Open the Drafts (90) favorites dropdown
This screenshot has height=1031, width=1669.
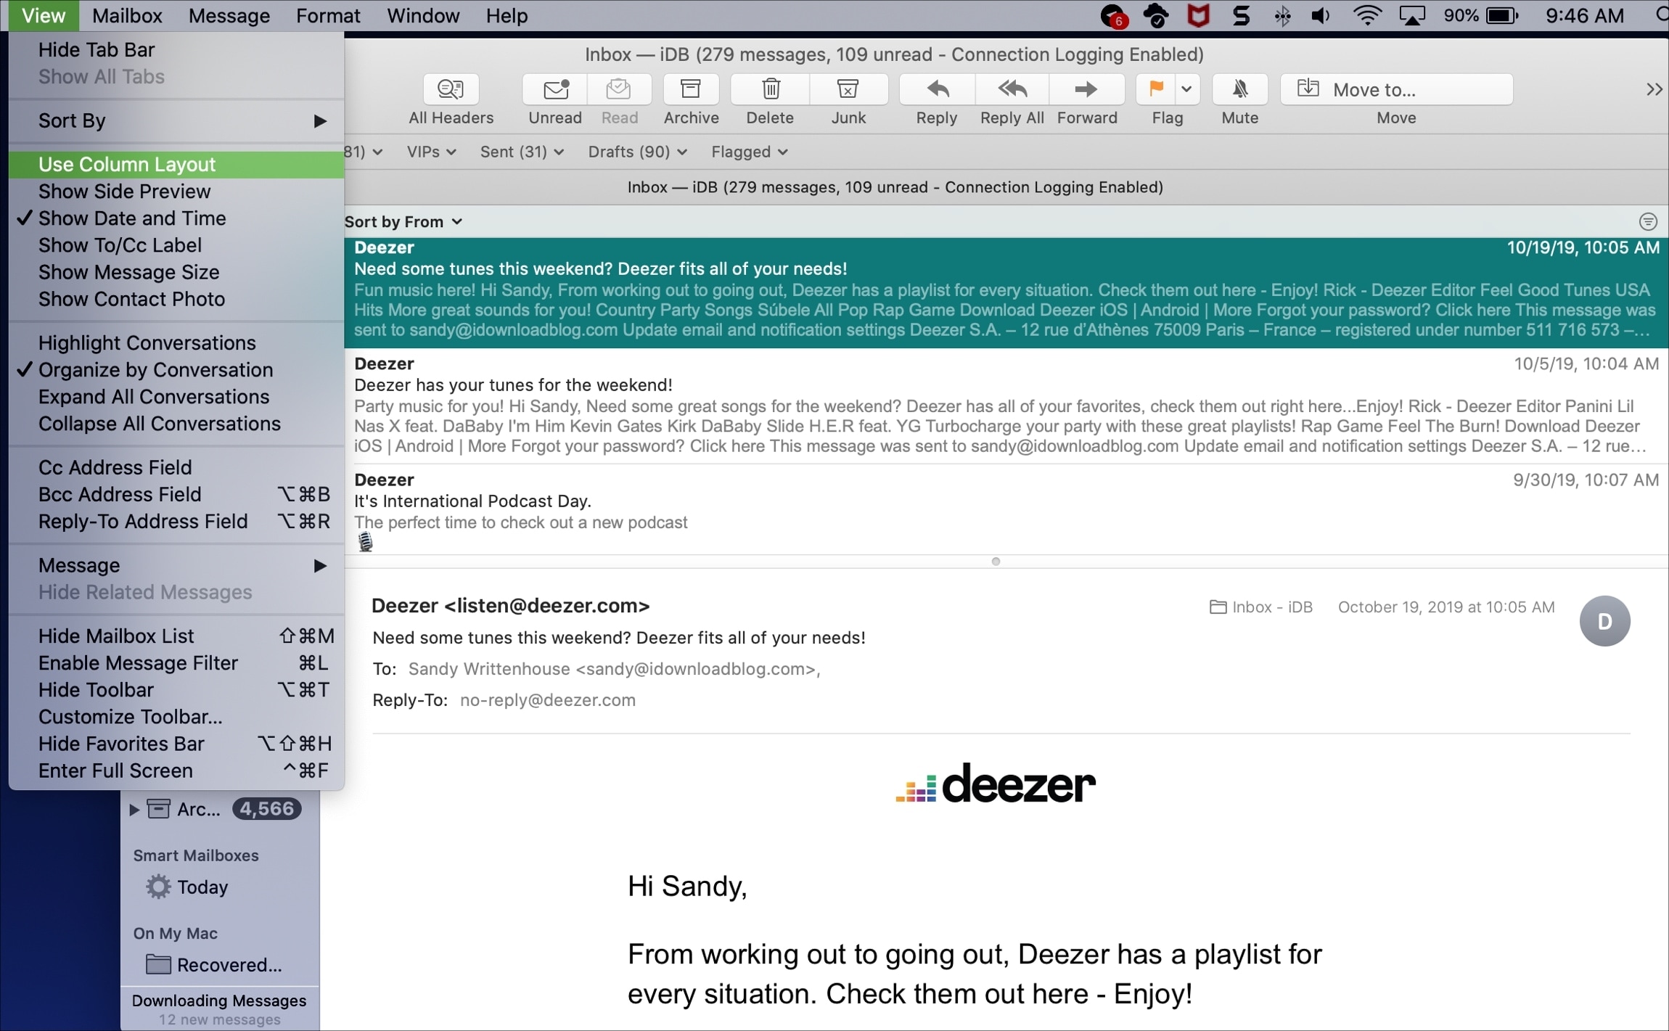pos(637,152)
